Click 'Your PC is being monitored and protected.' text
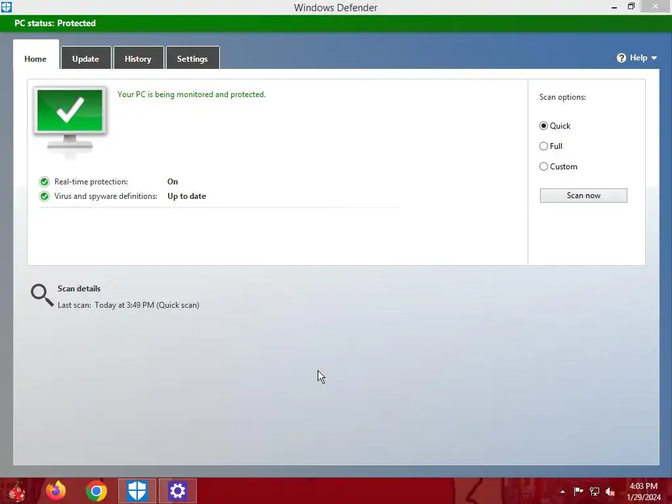This screenshot has height=504, width=672. (x=192, y=94)
